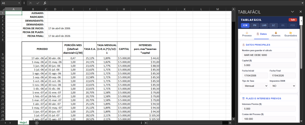Viewport: 305px width, 125px height.
Task: Open the Abonos tab
Action: click(x=276, y=34)
